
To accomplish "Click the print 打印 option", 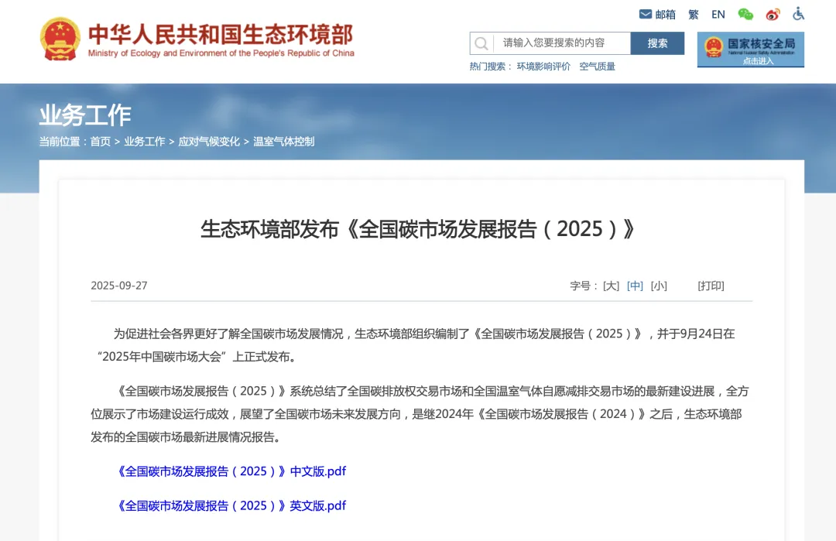I will (x=711, y=286).
